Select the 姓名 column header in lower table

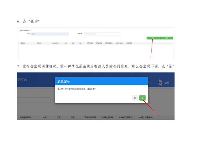45,117
